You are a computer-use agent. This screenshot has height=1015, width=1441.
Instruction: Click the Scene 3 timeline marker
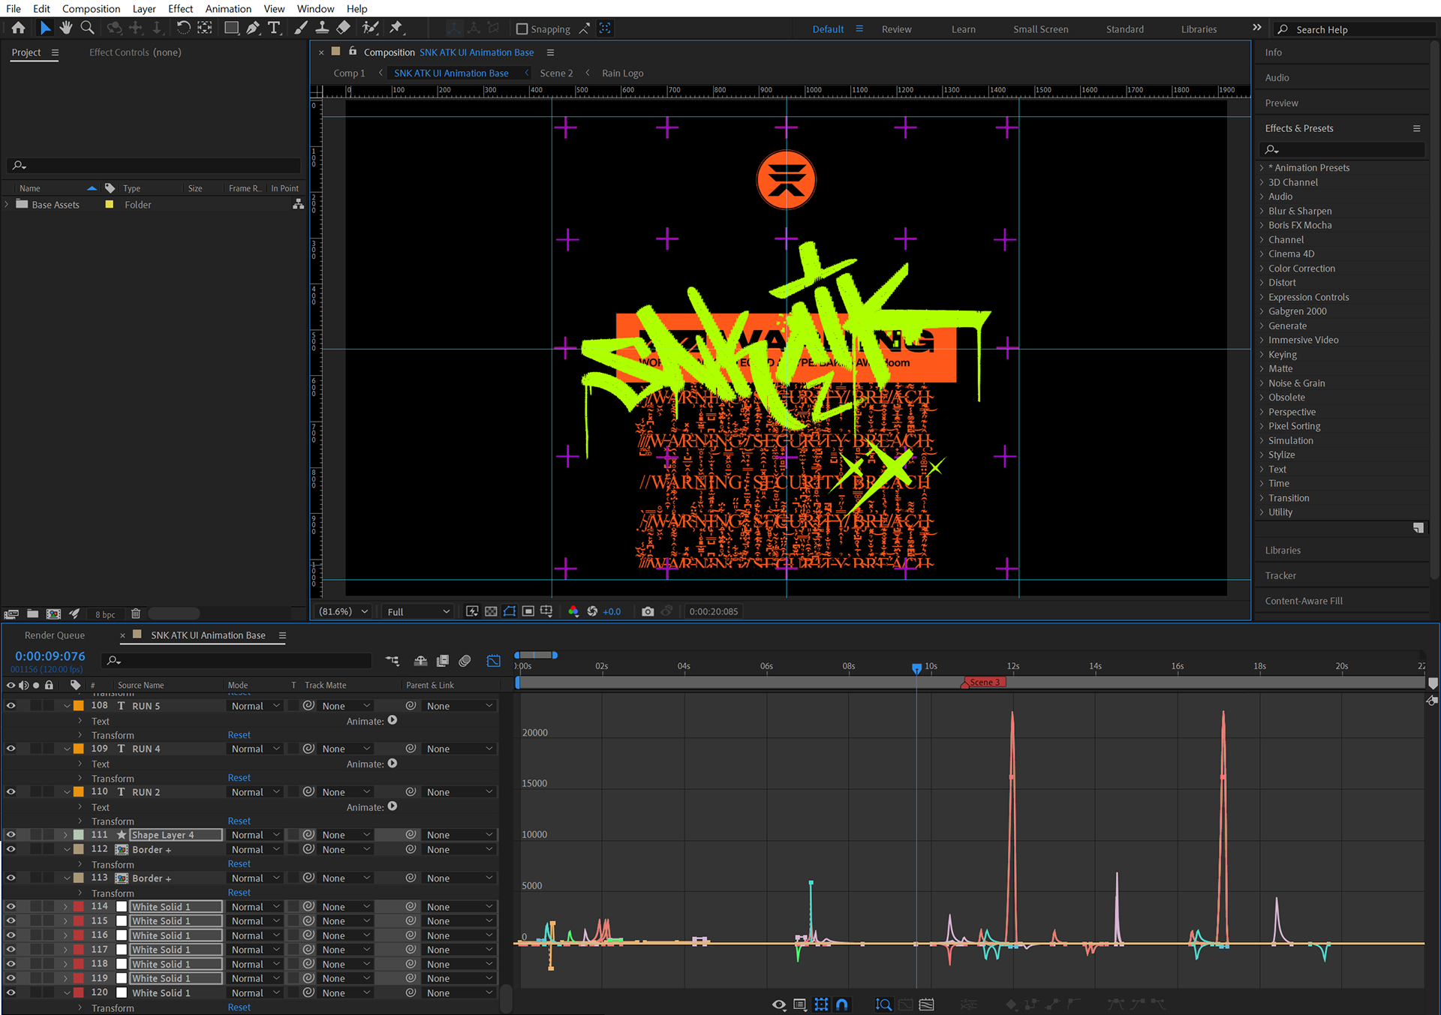(982, 683)
